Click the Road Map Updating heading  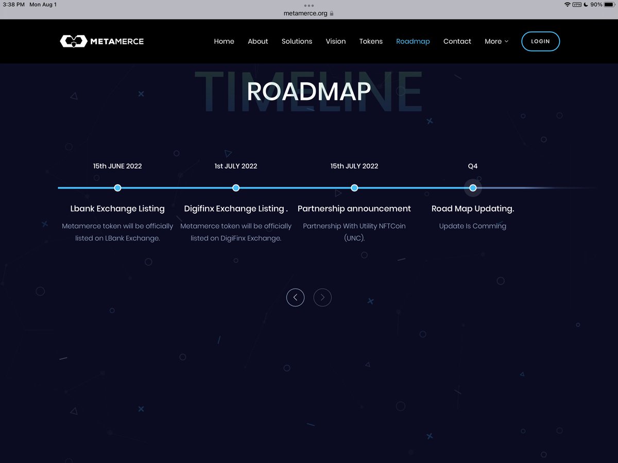pos(473,209)
